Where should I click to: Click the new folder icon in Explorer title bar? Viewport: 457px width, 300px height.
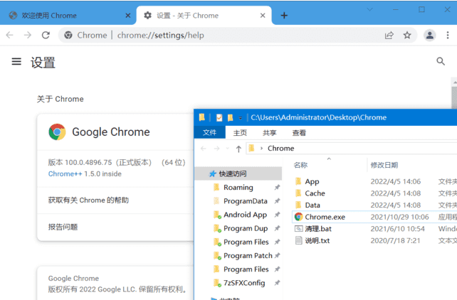(230, 117)
